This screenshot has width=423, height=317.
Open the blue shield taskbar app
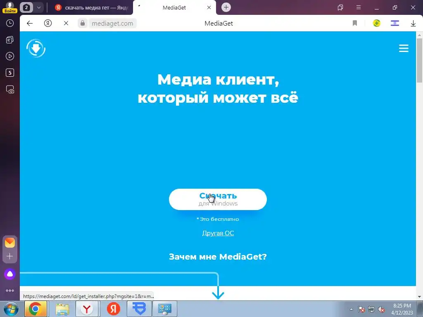[140, 309]
